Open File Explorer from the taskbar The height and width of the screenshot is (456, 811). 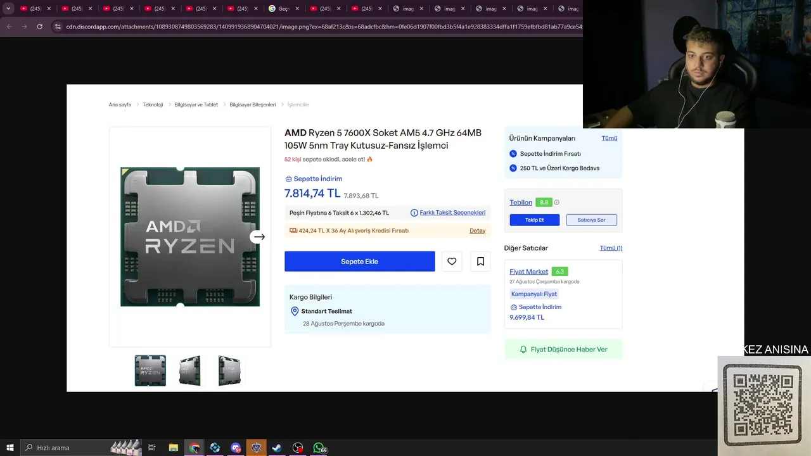pyautogui.click(x=174, y=448)
